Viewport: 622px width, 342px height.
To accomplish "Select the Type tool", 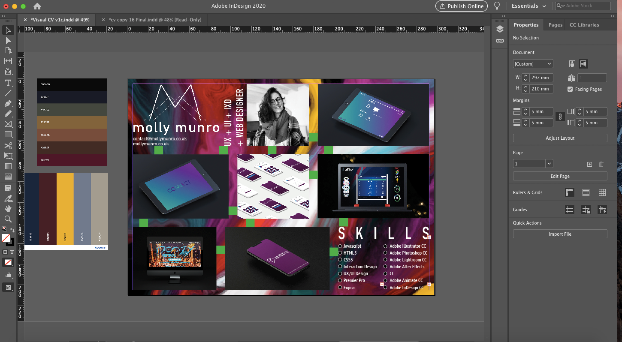I will (x=8, y=82).
